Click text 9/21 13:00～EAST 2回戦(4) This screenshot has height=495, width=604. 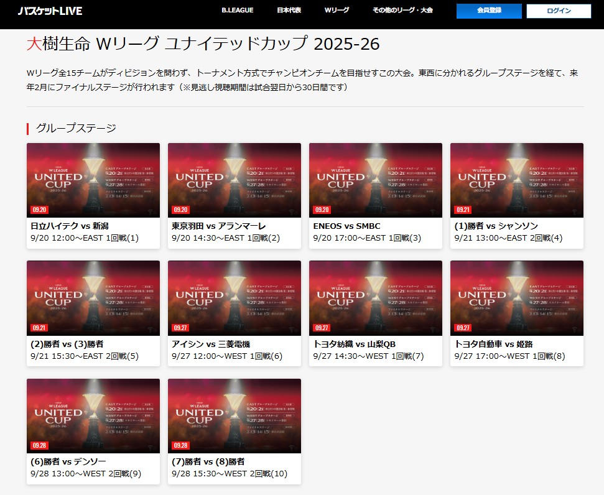point(508,238)
